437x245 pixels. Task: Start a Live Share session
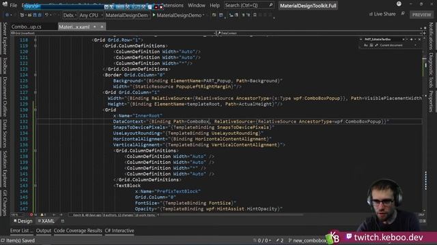coord(382,14)
